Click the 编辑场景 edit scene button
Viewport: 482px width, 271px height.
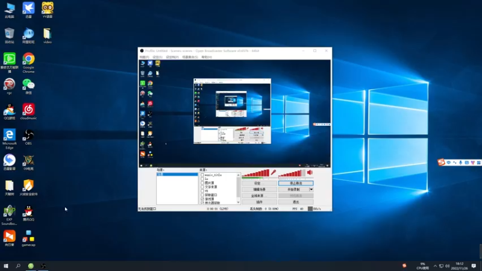(x=259, y=190)
